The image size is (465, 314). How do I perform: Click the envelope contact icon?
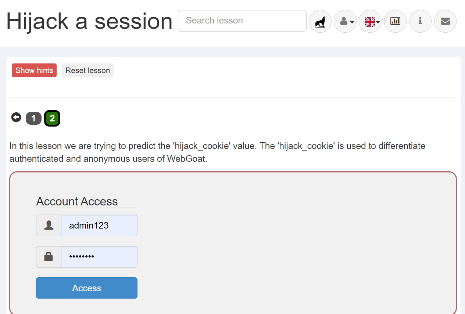(445, 21)
